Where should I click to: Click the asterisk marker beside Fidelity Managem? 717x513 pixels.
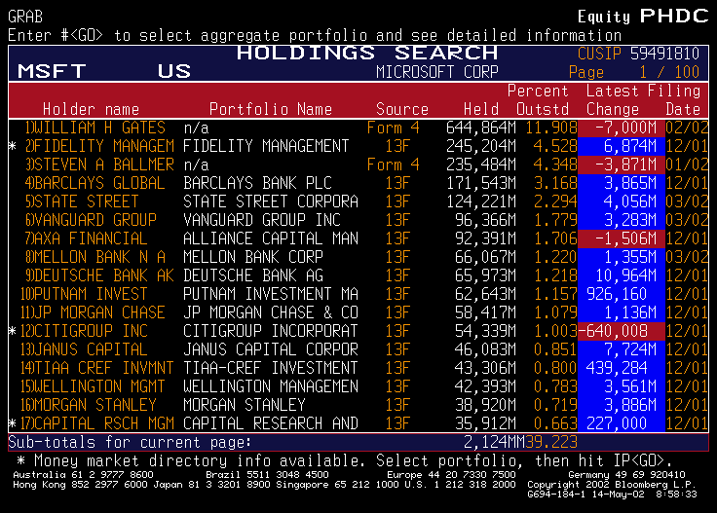click(13, 146)
